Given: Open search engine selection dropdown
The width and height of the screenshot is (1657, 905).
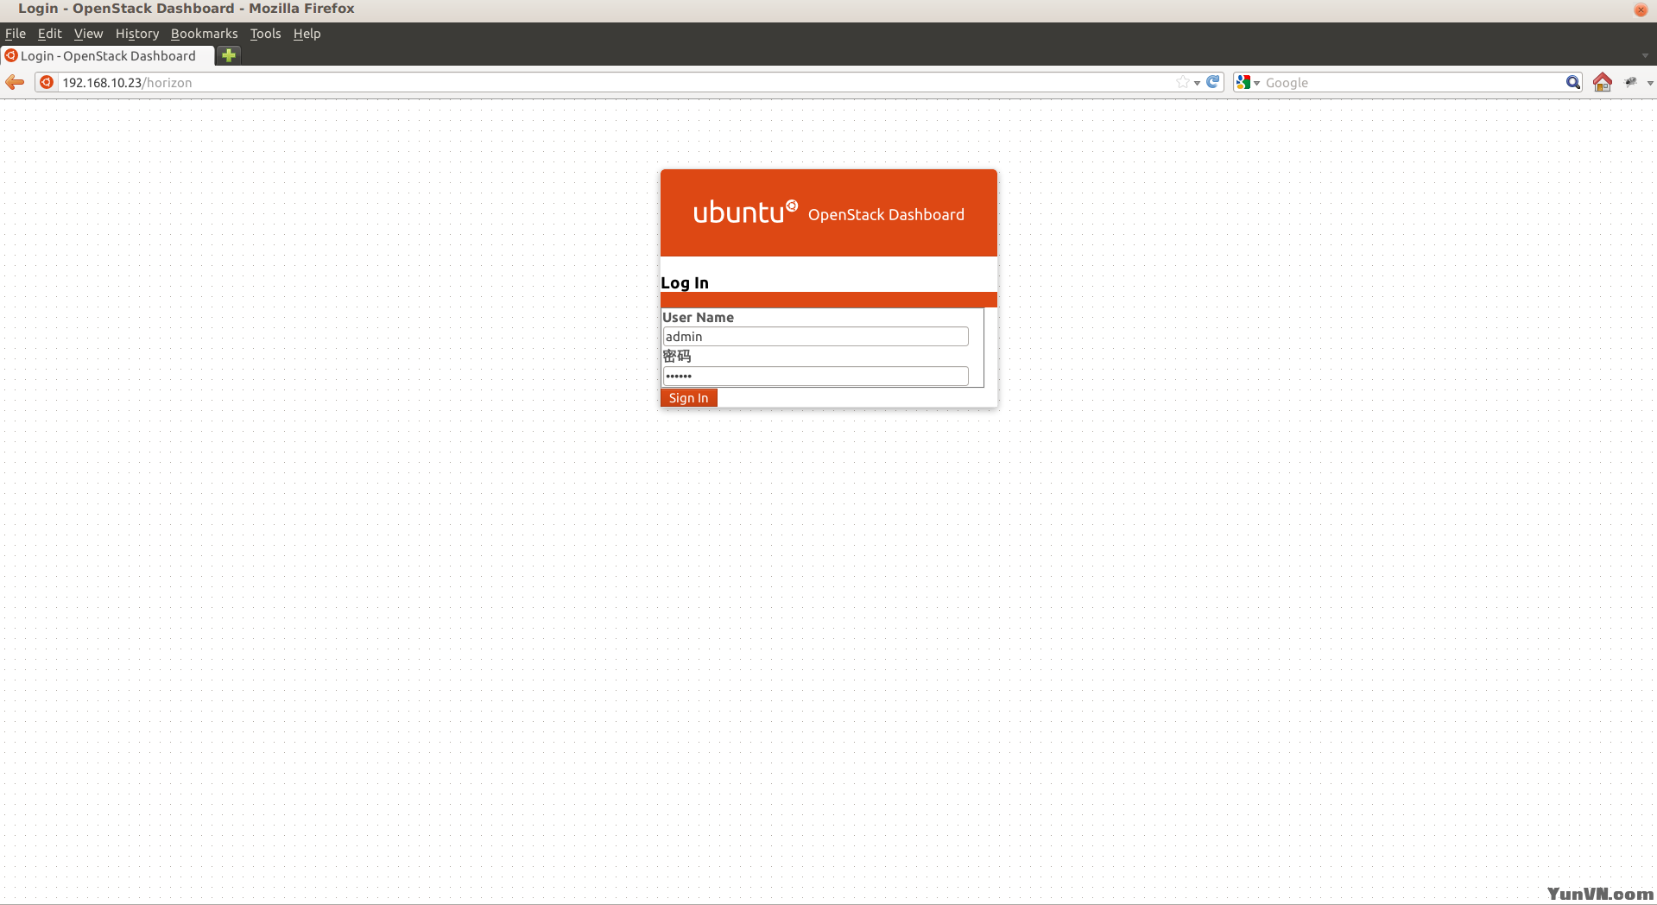Looking at the screenshot, I should 1256,83.
